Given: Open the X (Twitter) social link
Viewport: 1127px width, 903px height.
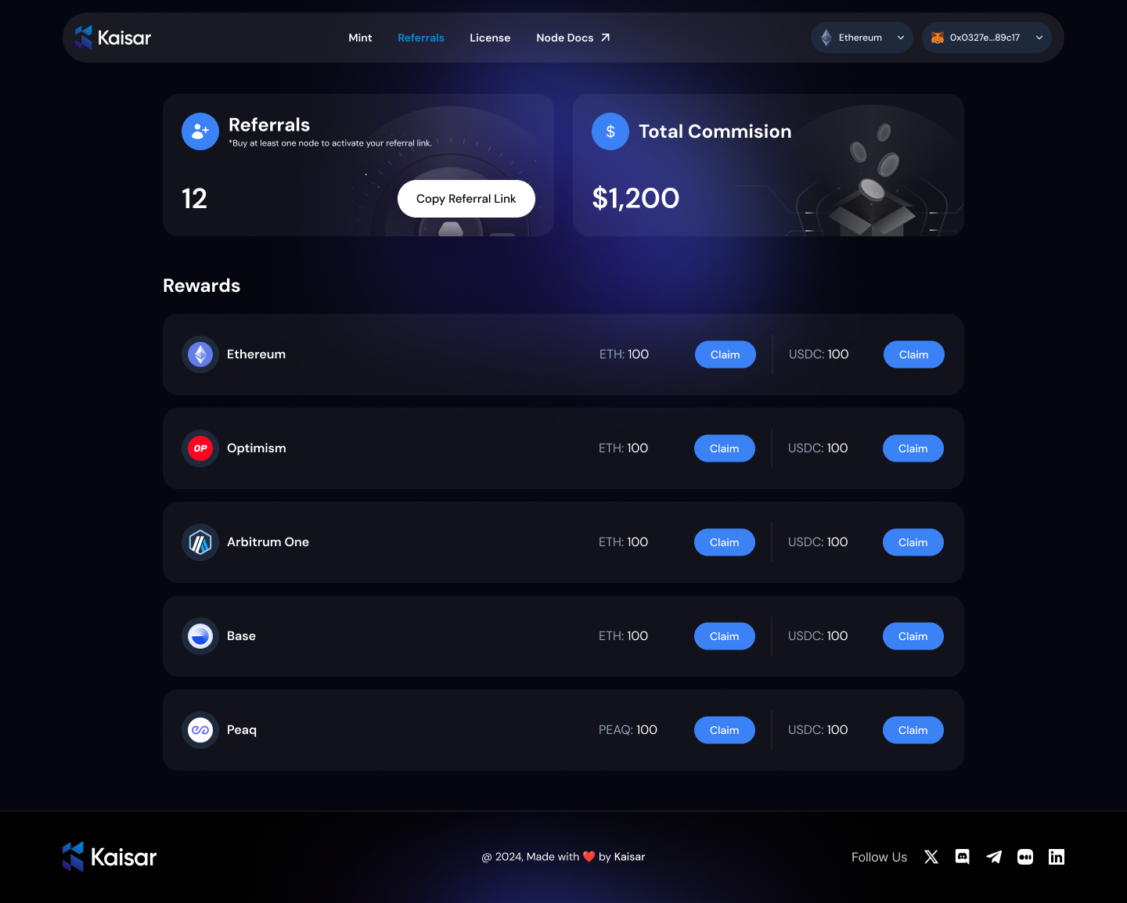Looking at the screenshot, I should tap(931, 857).
